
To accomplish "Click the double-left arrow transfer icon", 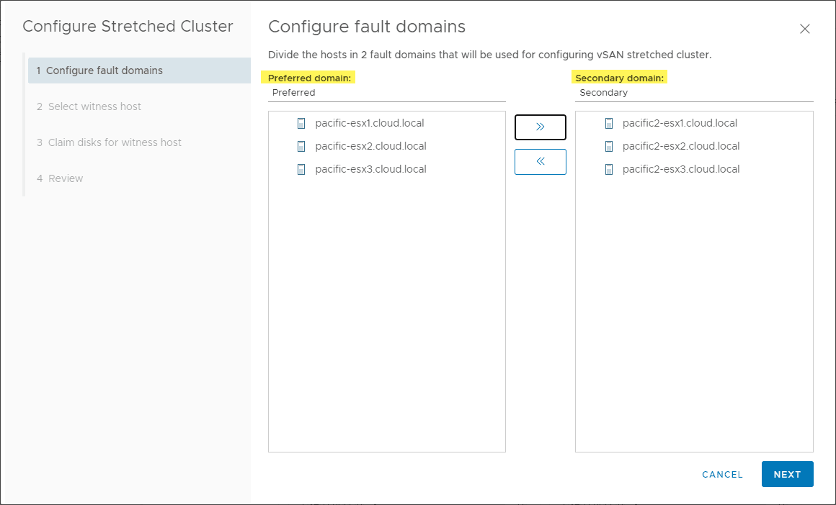I will pos(540,162).
